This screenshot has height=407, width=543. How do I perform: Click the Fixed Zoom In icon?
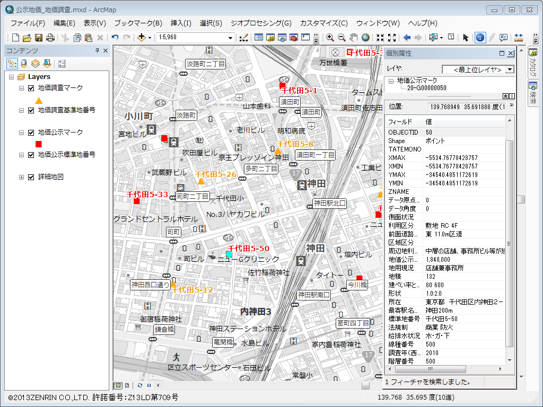click(380, 38)
